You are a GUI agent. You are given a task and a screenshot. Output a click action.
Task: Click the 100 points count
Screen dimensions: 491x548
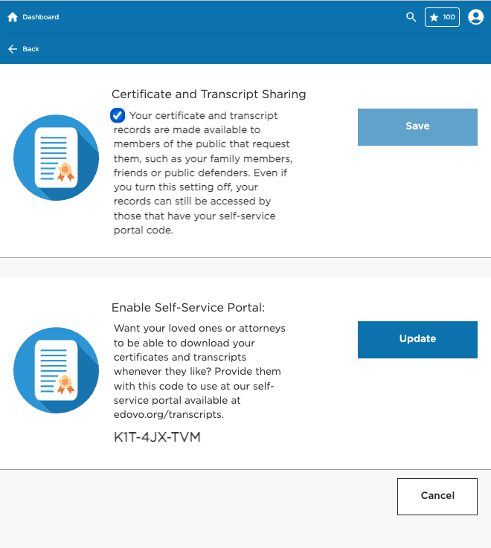(449, 17)
